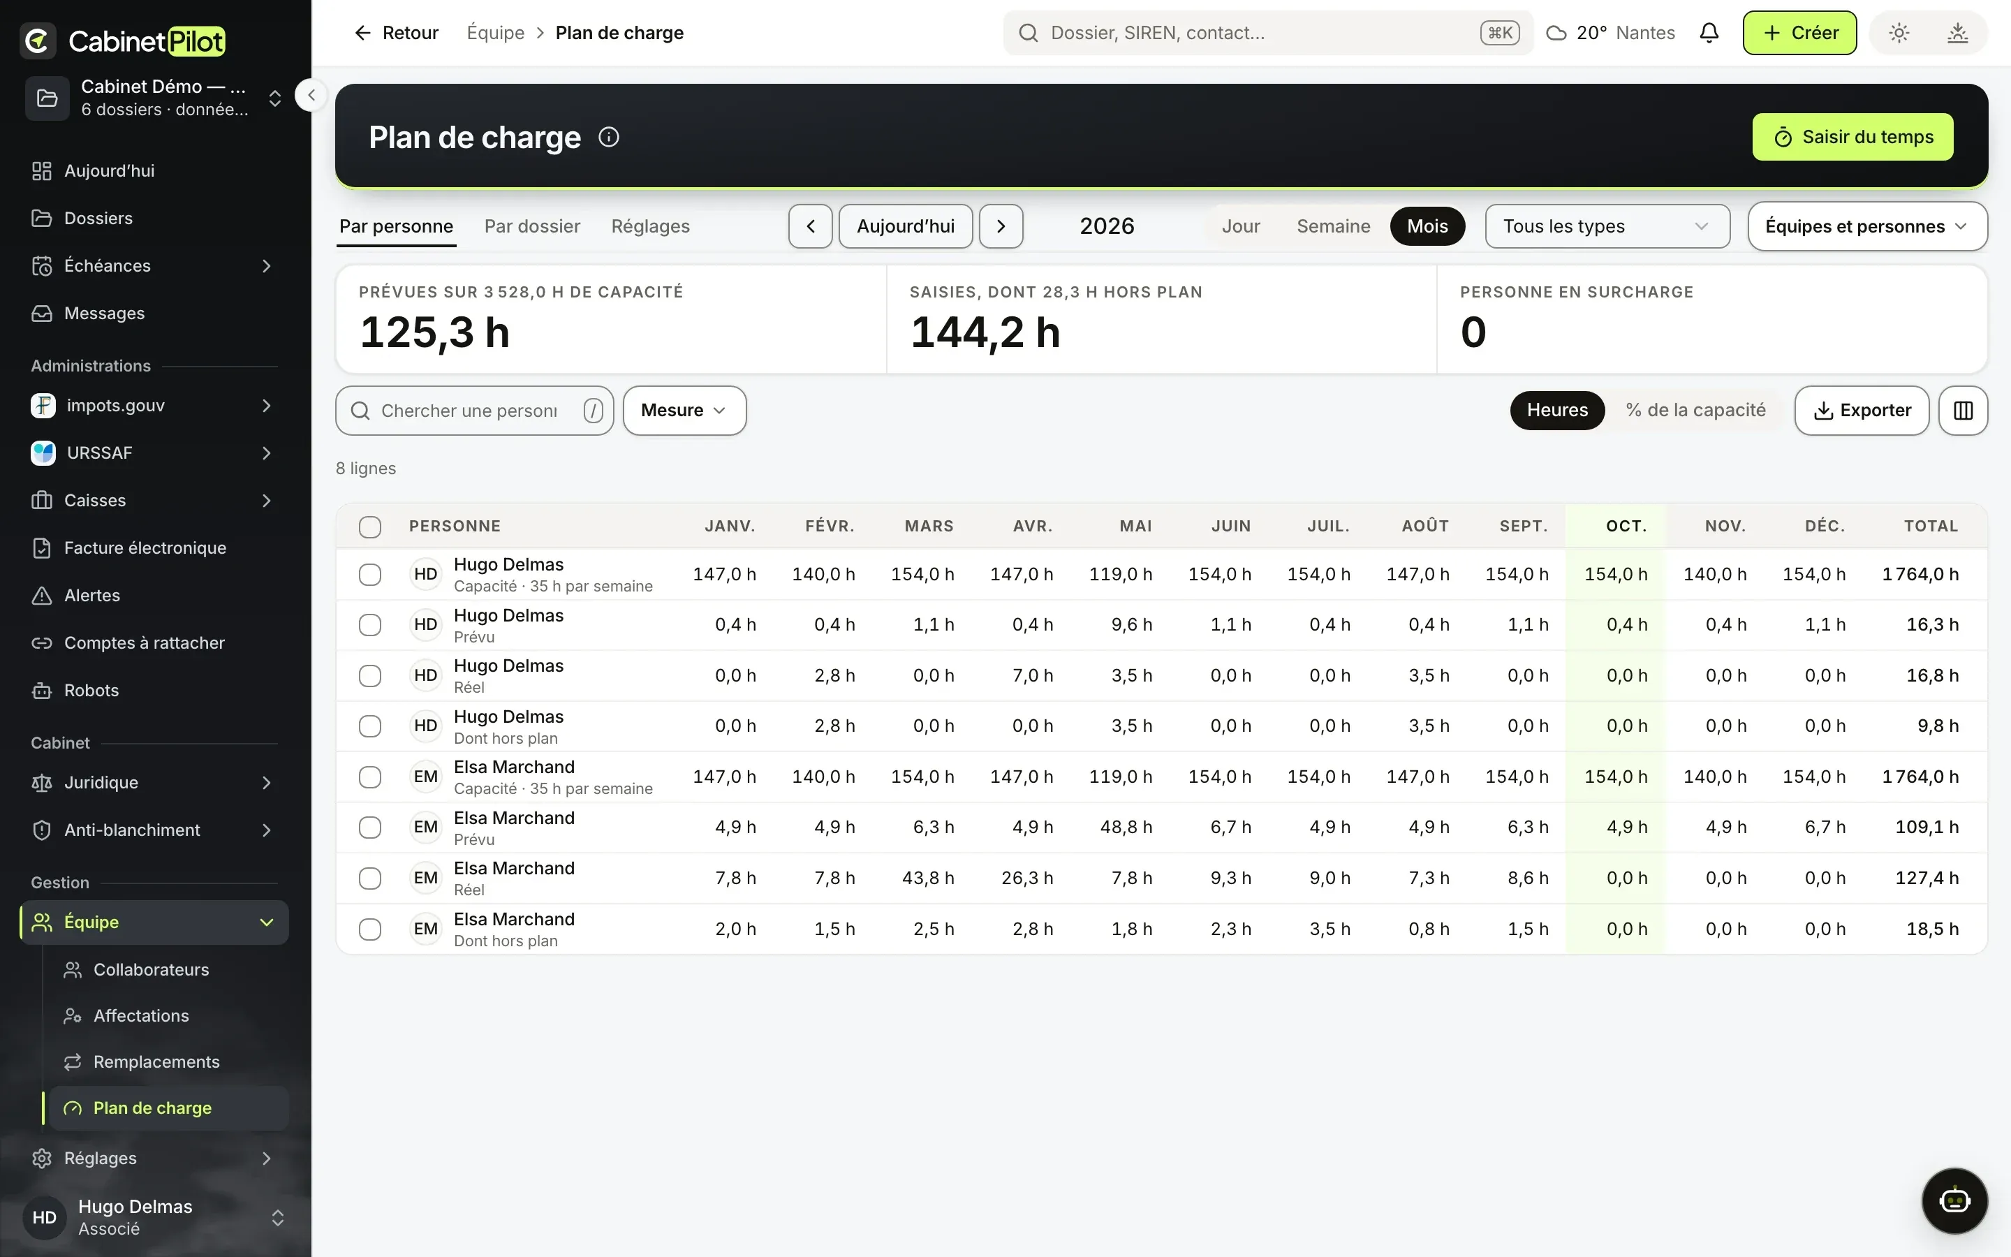Image resolution: width=2011 pixels, height=1257 pixels.
Task: Click the CabinetPilot logo
Action: [x=123, y=41]
